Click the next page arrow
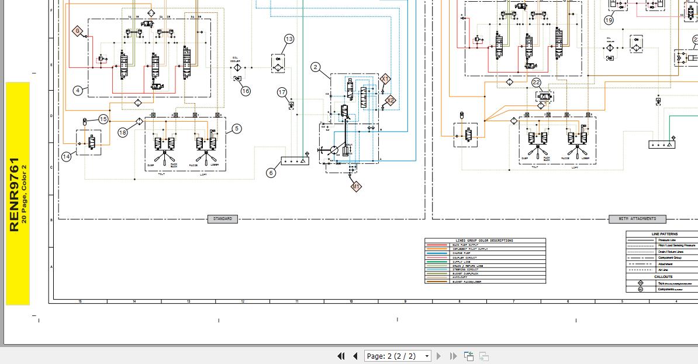Screen dimensions: 698x364 [439, 356]
